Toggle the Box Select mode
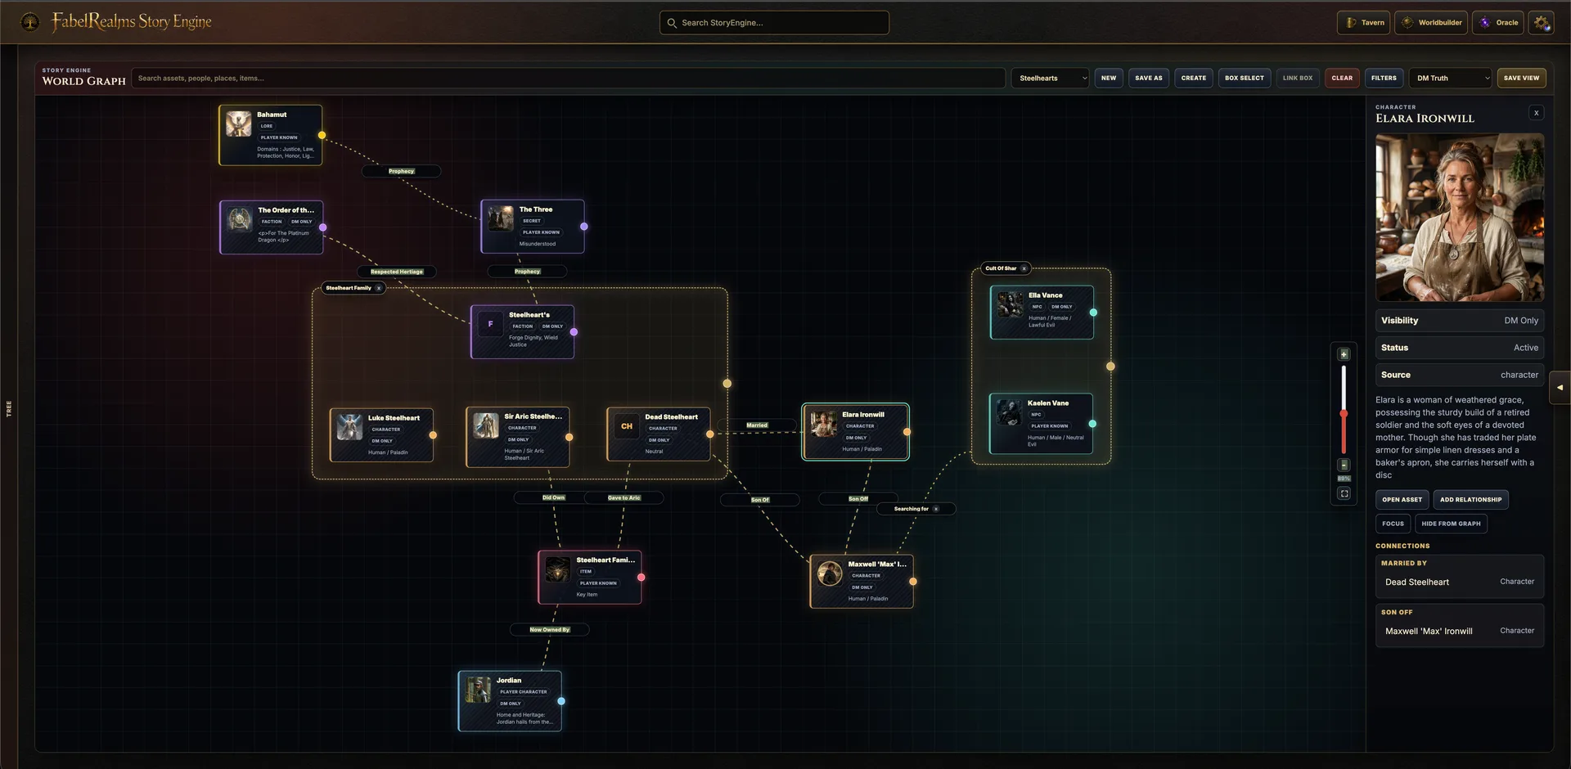 [x=1244, y=79]
